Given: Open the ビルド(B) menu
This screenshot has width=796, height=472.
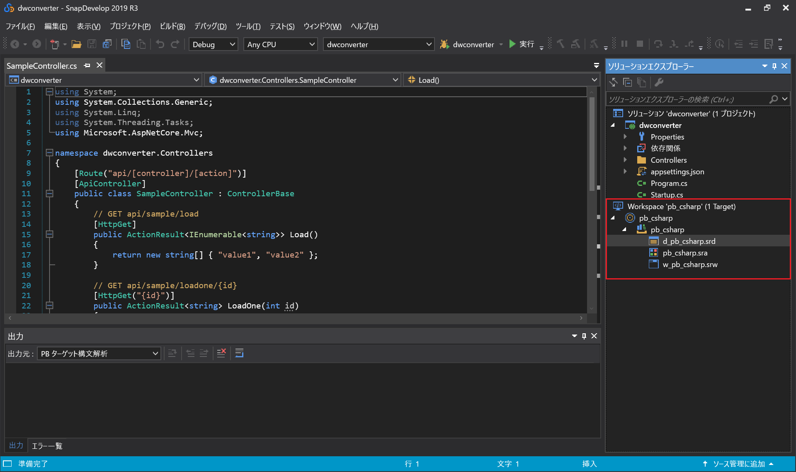Looking at the screenshot, I should click(x=172, y=26).
